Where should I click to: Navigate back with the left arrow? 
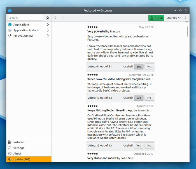coord(55,18)
